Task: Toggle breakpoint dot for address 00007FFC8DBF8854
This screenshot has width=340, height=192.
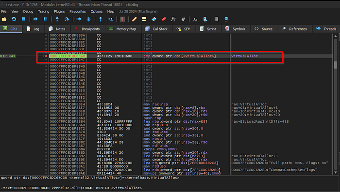Action: pyautogui.click(x=46, y=104)
